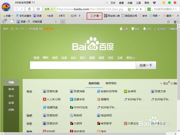Click the browser back arrow button

coord(17,9)
